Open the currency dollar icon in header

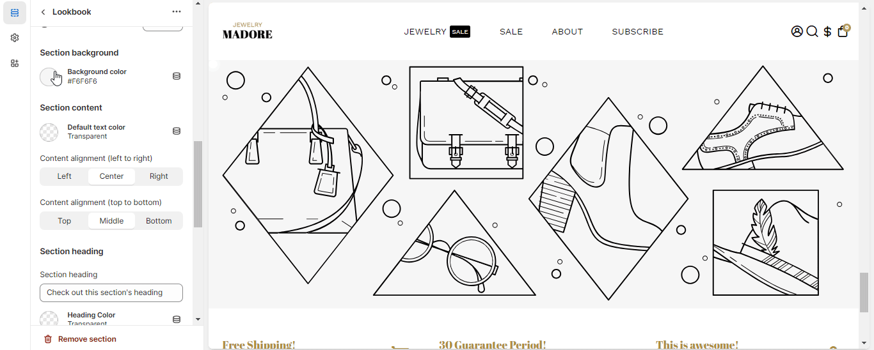(827, 31)
